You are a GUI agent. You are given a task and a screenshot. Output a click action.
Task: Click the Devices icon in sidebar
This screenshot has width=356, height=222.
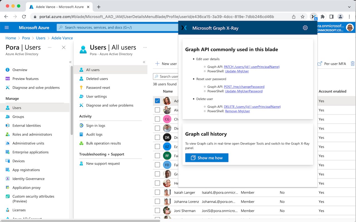tap(8, 161)
